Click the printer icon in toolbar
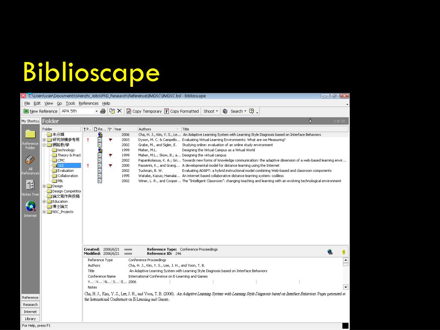The image size is (440, 330). (103, 111)
